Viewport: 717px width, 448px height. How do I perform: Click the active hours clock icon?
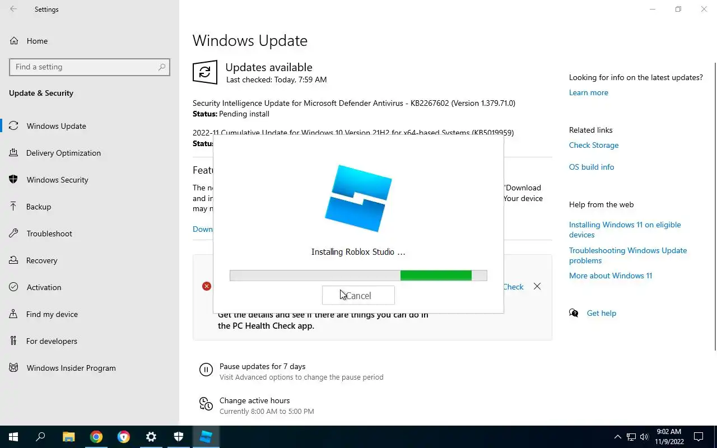point(206,404)
